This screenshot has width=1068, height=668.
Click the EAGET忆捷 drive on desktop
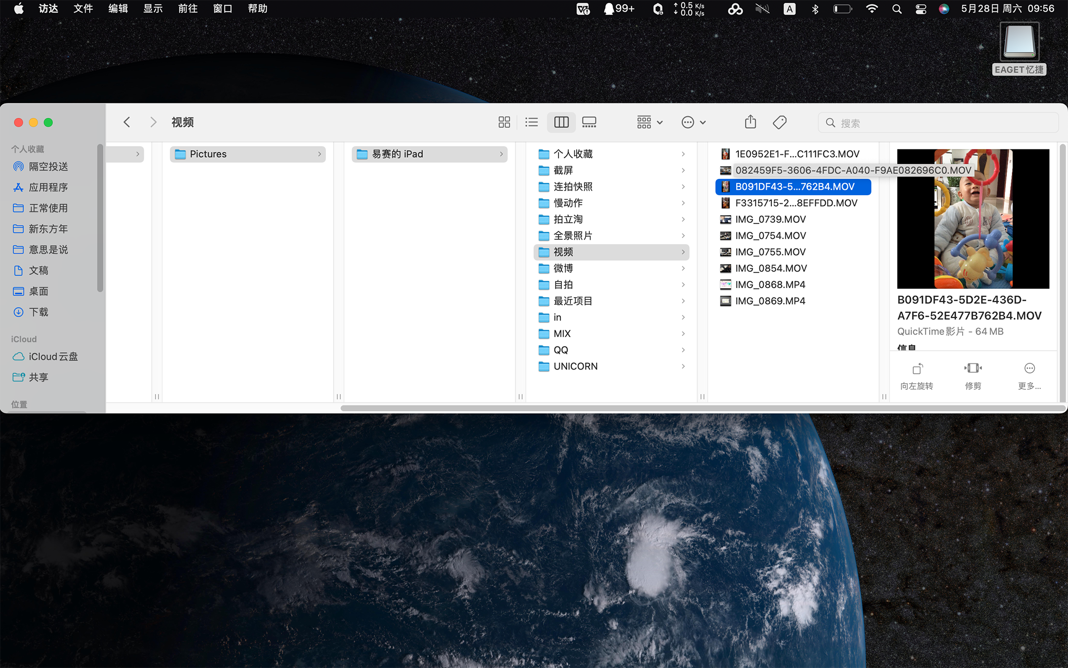coord(1019,49)
